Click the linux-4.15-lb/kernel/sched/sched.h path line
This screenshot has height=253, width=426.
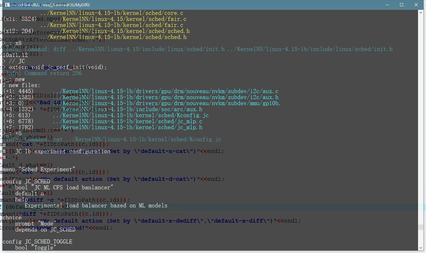pyautogui.click(x=113, y=37)
